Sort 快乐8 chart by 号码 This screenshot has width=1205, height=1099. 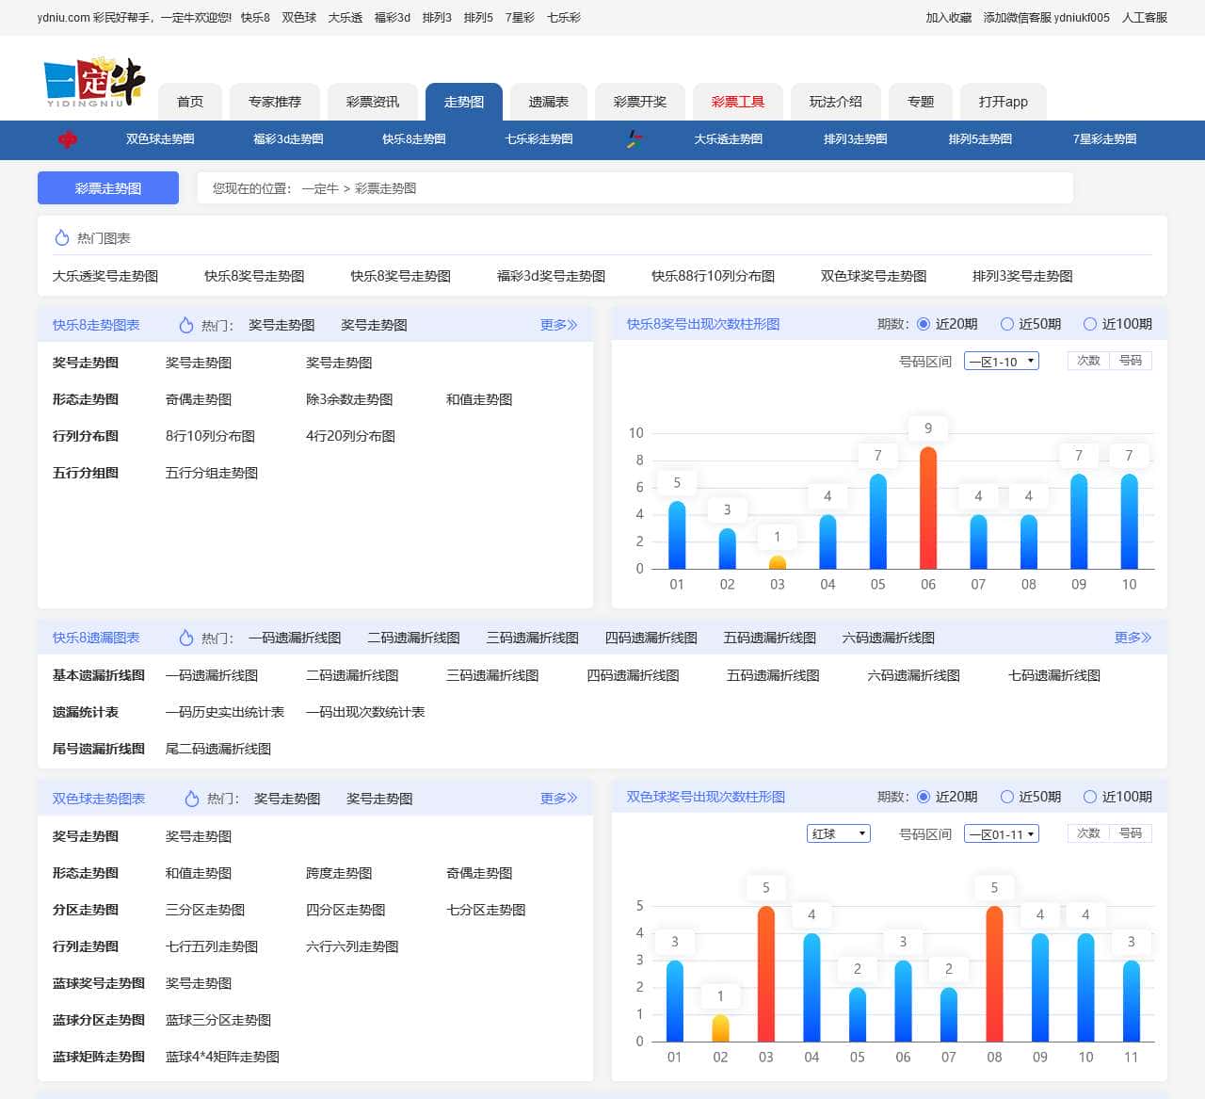[1131, 361]
